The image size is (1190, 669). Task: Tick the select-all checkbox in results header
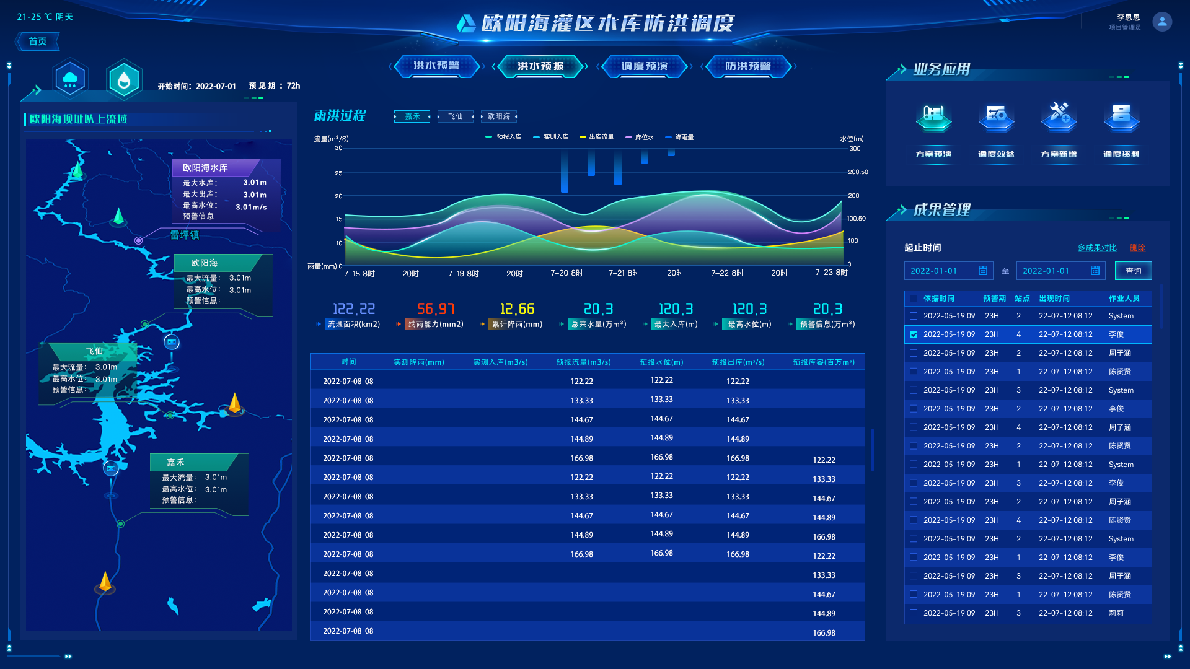point(914,299)
